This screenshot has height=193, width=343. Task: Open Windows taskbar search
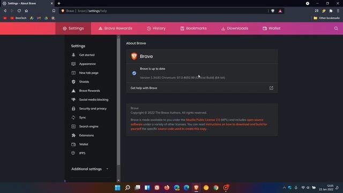[x=128, y=188]
